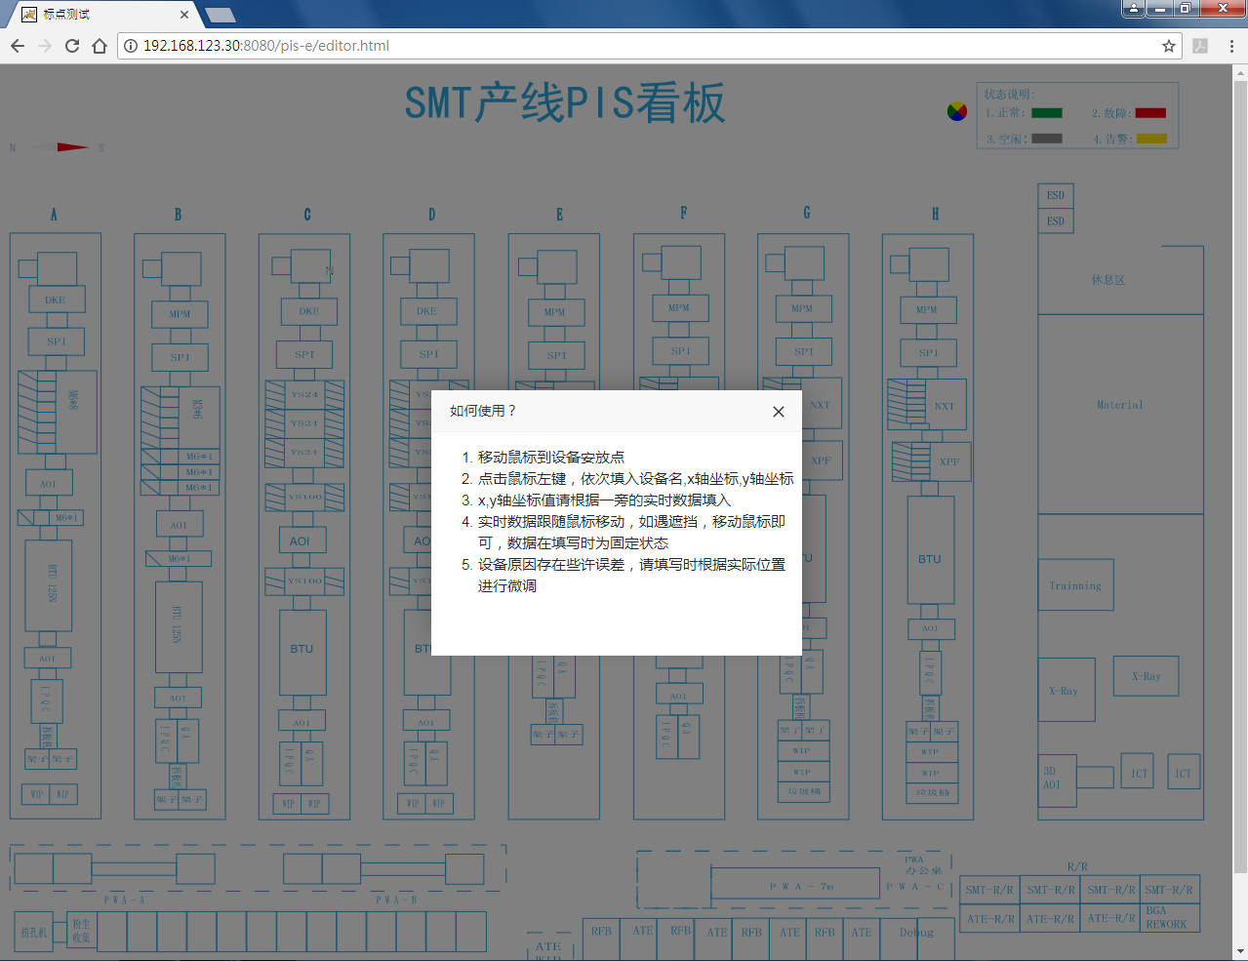Open the browser home page
The image size is (1248, 961).
point(100,46)
